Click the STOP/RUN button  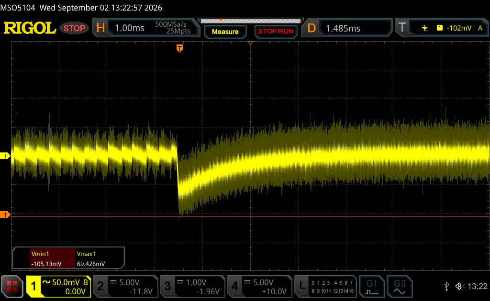[276, 32]
